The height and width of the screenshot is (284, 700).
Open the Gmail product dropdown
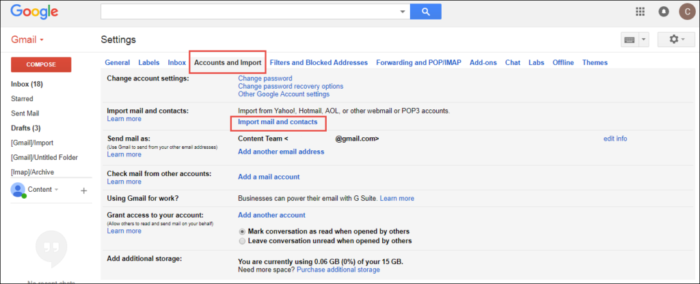[27, 40]
